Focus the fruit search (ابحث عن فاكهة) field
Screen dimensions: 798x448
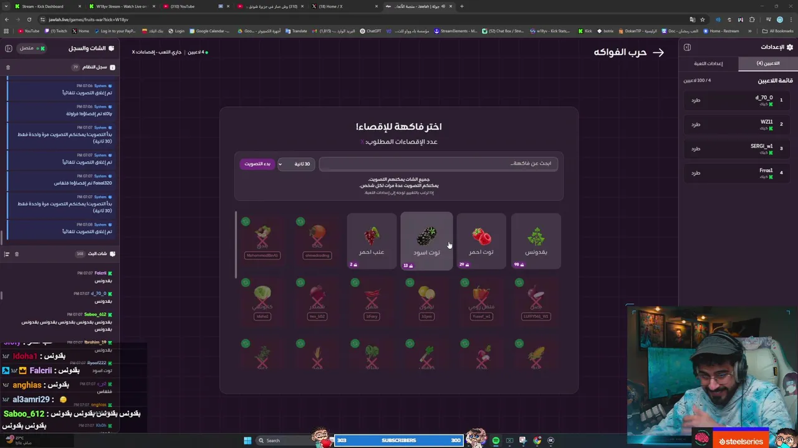click(x=438, y=163)
